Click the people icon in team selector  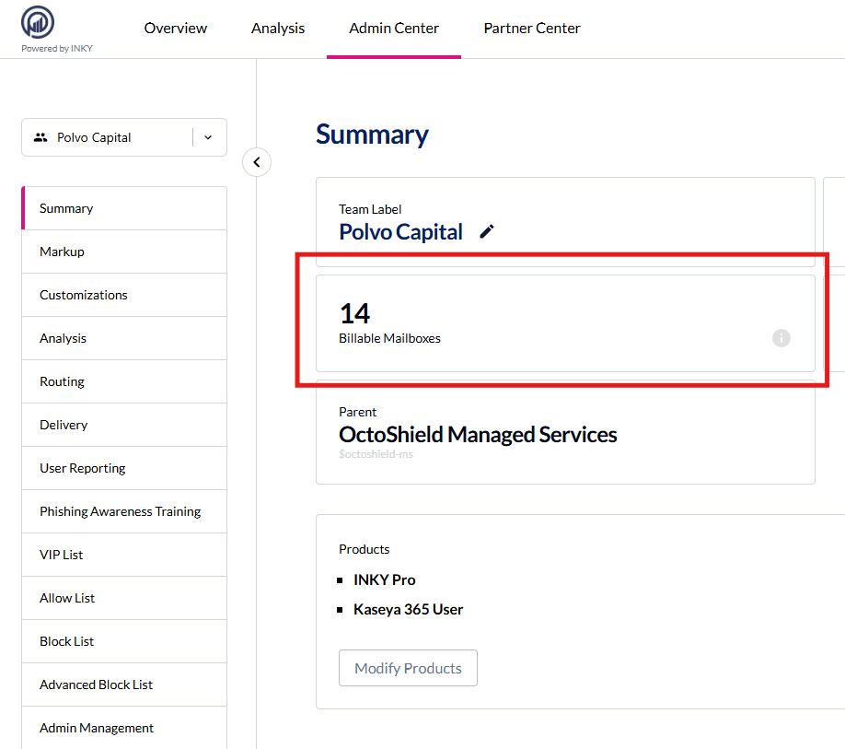(x=41, y=137)
